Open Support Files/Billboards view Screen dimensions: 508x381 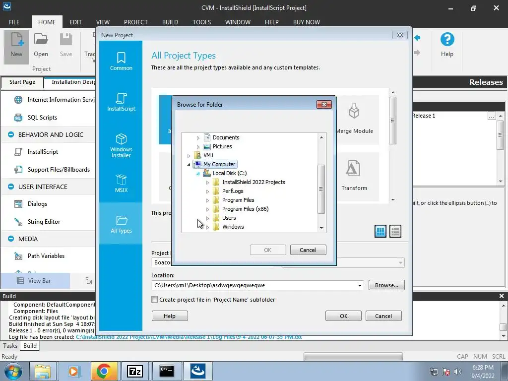click(52, 170)
